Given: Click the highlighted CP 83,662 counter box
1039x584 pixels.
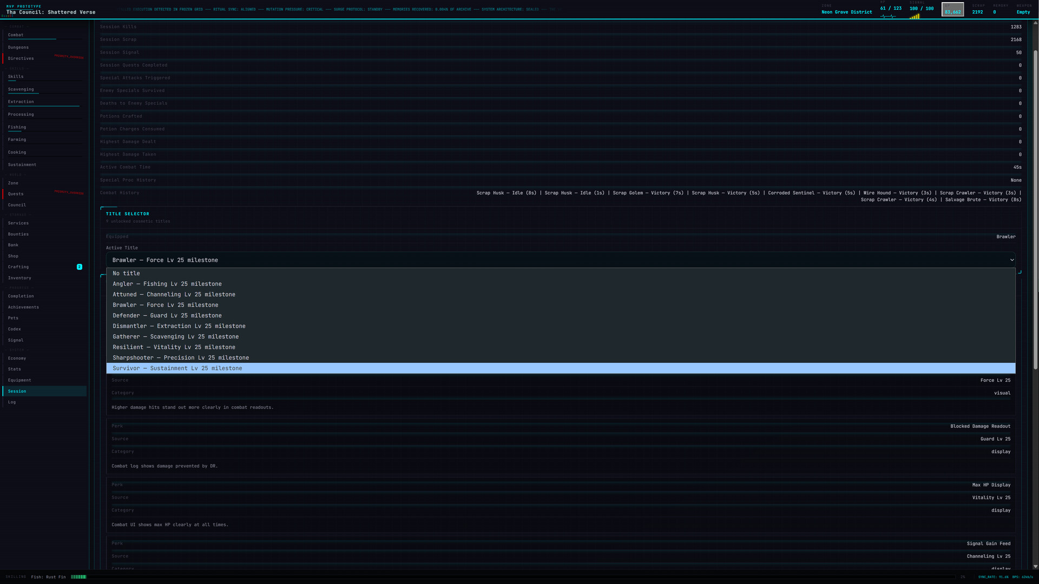Looking at the screenshot, I should coord(952,10).
